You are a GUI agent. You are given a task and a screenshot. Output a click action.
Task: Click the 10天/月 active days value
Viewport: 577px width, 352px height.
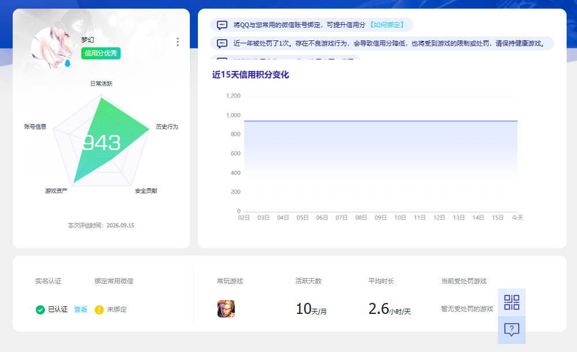[x=311, y=309]
